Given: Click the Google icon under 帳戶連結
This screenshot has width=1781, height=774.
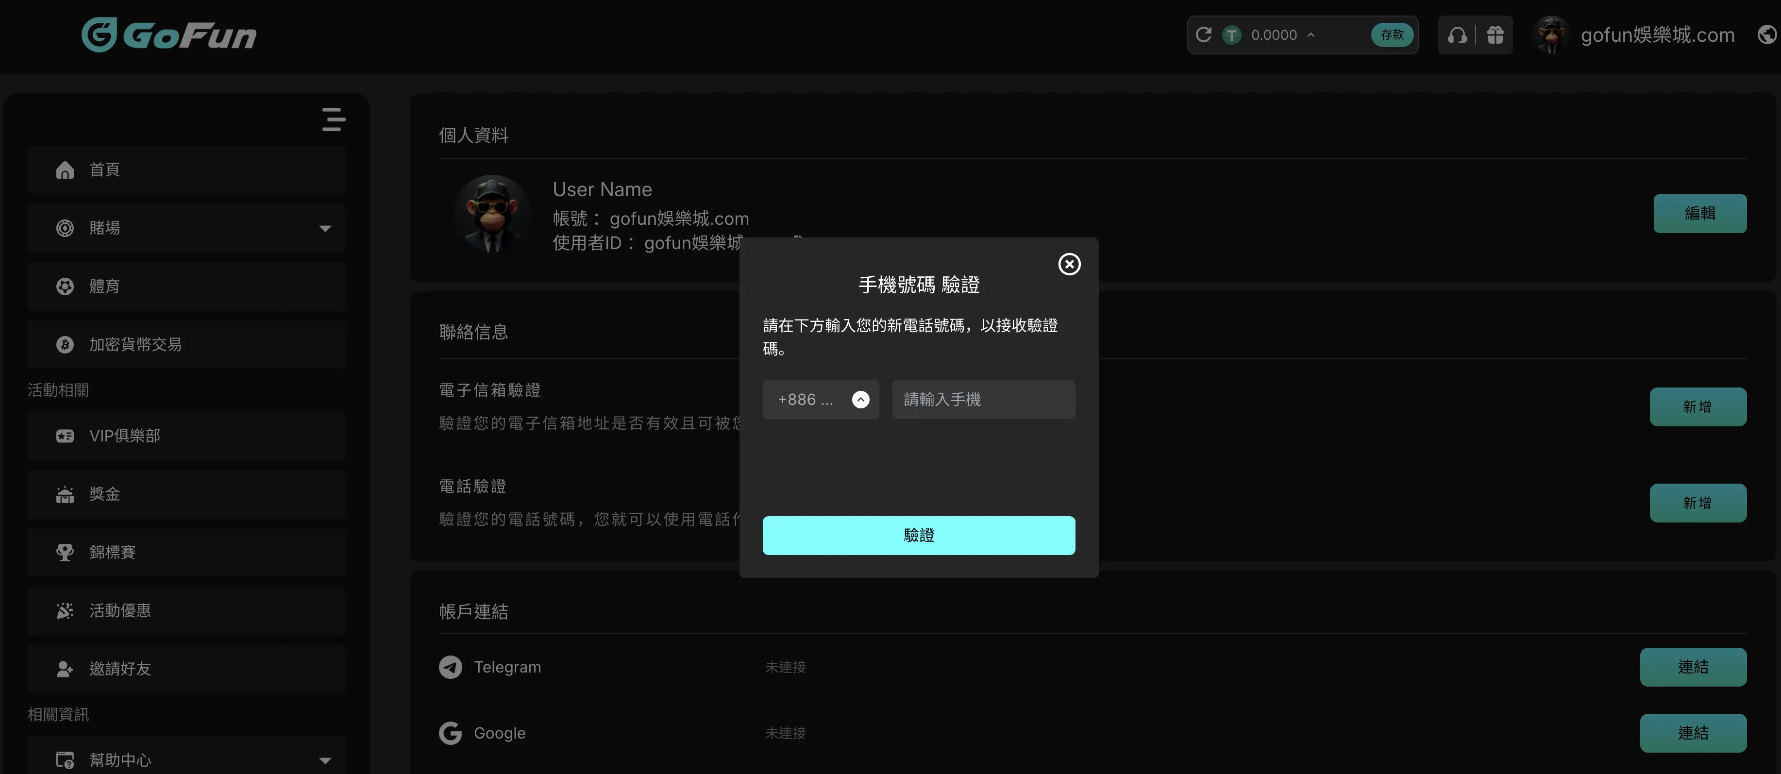Looking at the screenshot, I should pos(450,733).
